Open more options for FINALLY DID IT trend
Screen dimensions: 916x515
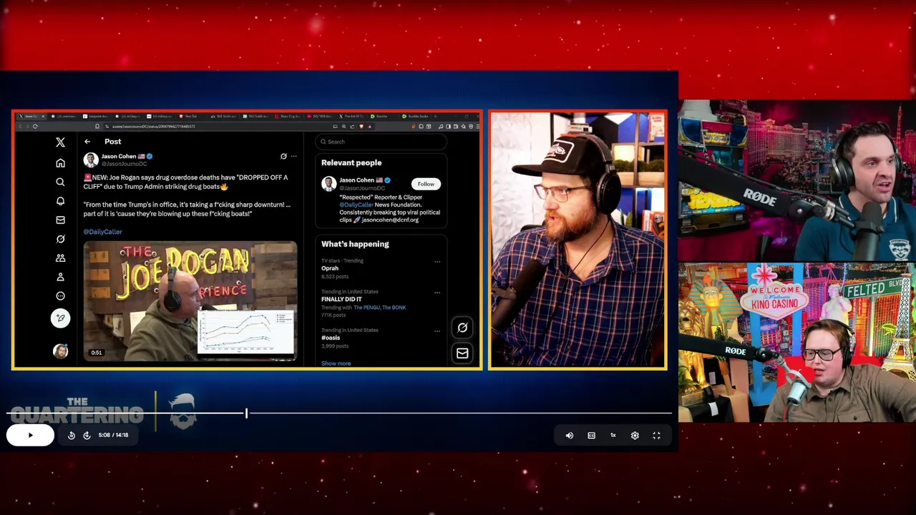coord(437,292)
